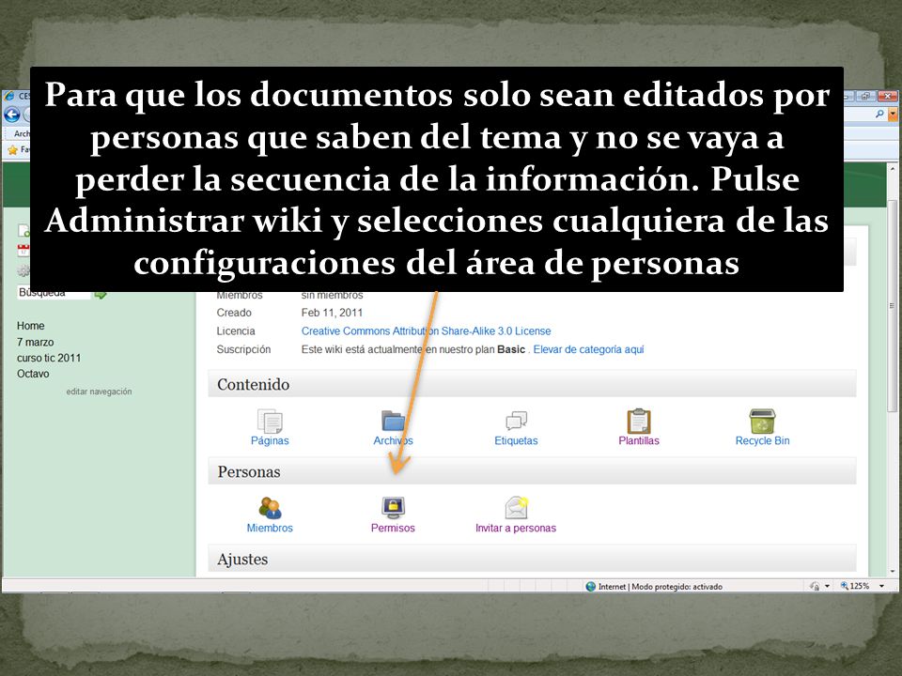902x676 pixels.
Task: Click the browser search magnifier icon
Action: [x=879, y=114]
